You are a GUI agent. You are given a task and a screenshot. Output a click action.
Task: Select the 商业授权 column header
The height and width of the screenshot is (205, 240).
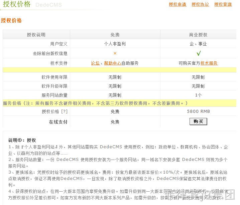pyautogui.click(x=198, y=35)
